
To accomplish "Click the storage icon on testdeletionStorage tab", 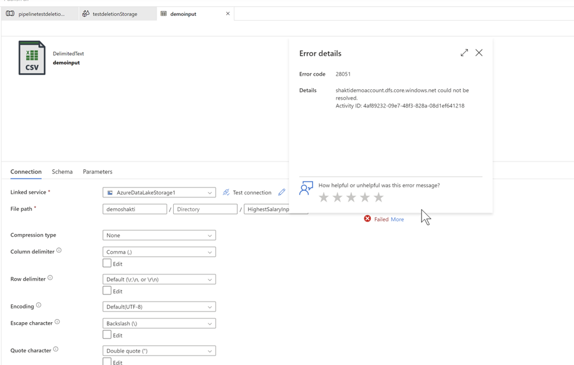I will 86,13.
